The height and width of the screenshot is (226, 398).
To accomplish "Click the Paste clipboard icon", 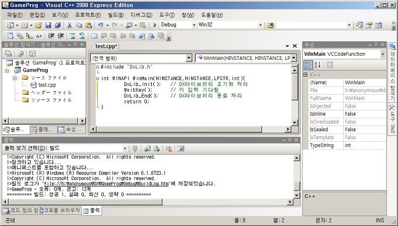I will (89, 25).
